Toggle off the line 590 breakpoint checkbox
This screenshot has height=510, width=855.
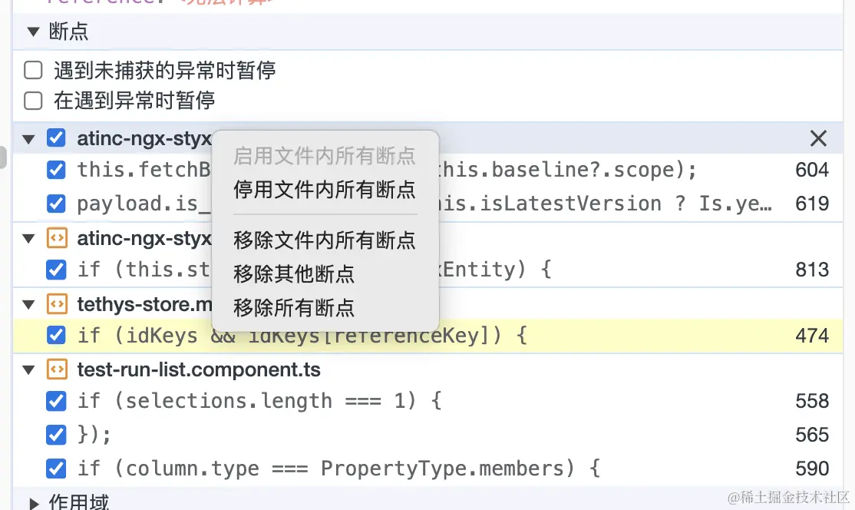(56, 468)
